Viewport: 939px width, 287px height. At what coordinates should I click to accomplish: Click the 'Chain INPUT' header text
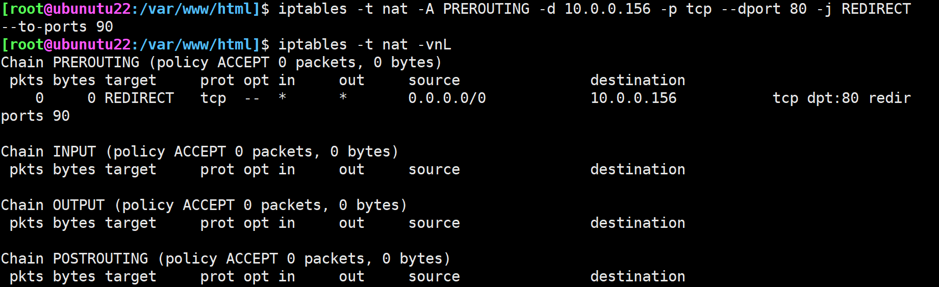pos(48,151)
